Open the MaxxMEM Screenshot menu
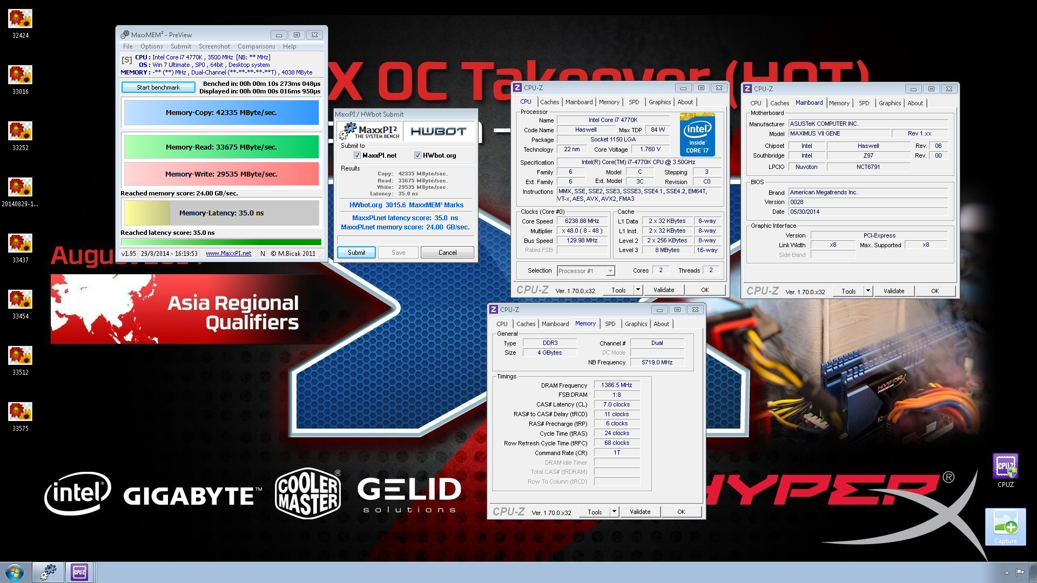This screenshot has height=583, width=1037. click(x=214, y=46)
